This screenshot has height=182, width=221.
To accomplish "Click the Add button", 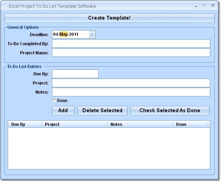I will [63, 110].
